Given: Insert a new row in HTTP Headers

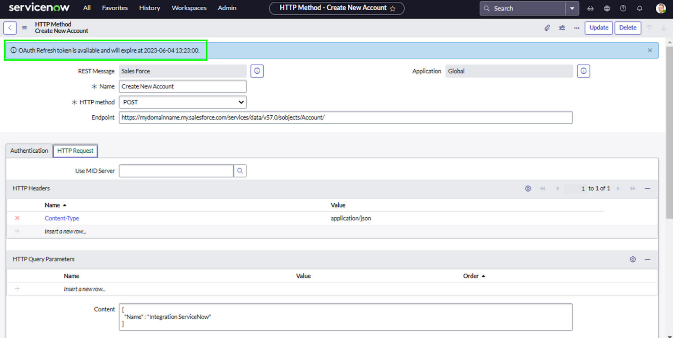Looking at the screenshot, I should pyautogui.click(x=65, y=232).
